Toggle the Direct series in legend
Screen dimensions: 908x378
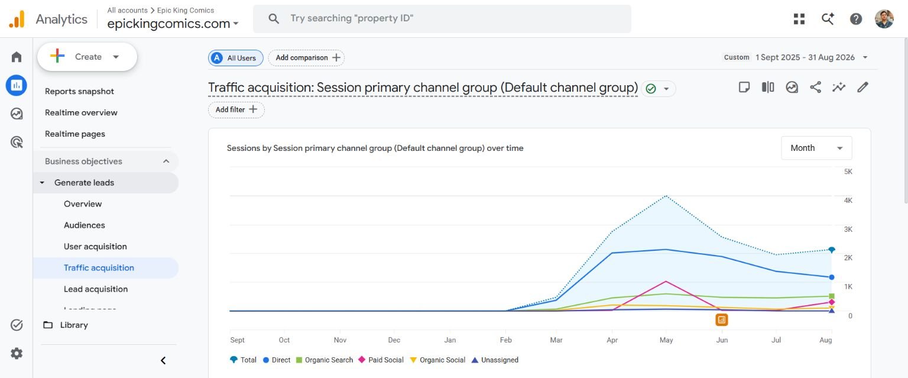point(277,360)
